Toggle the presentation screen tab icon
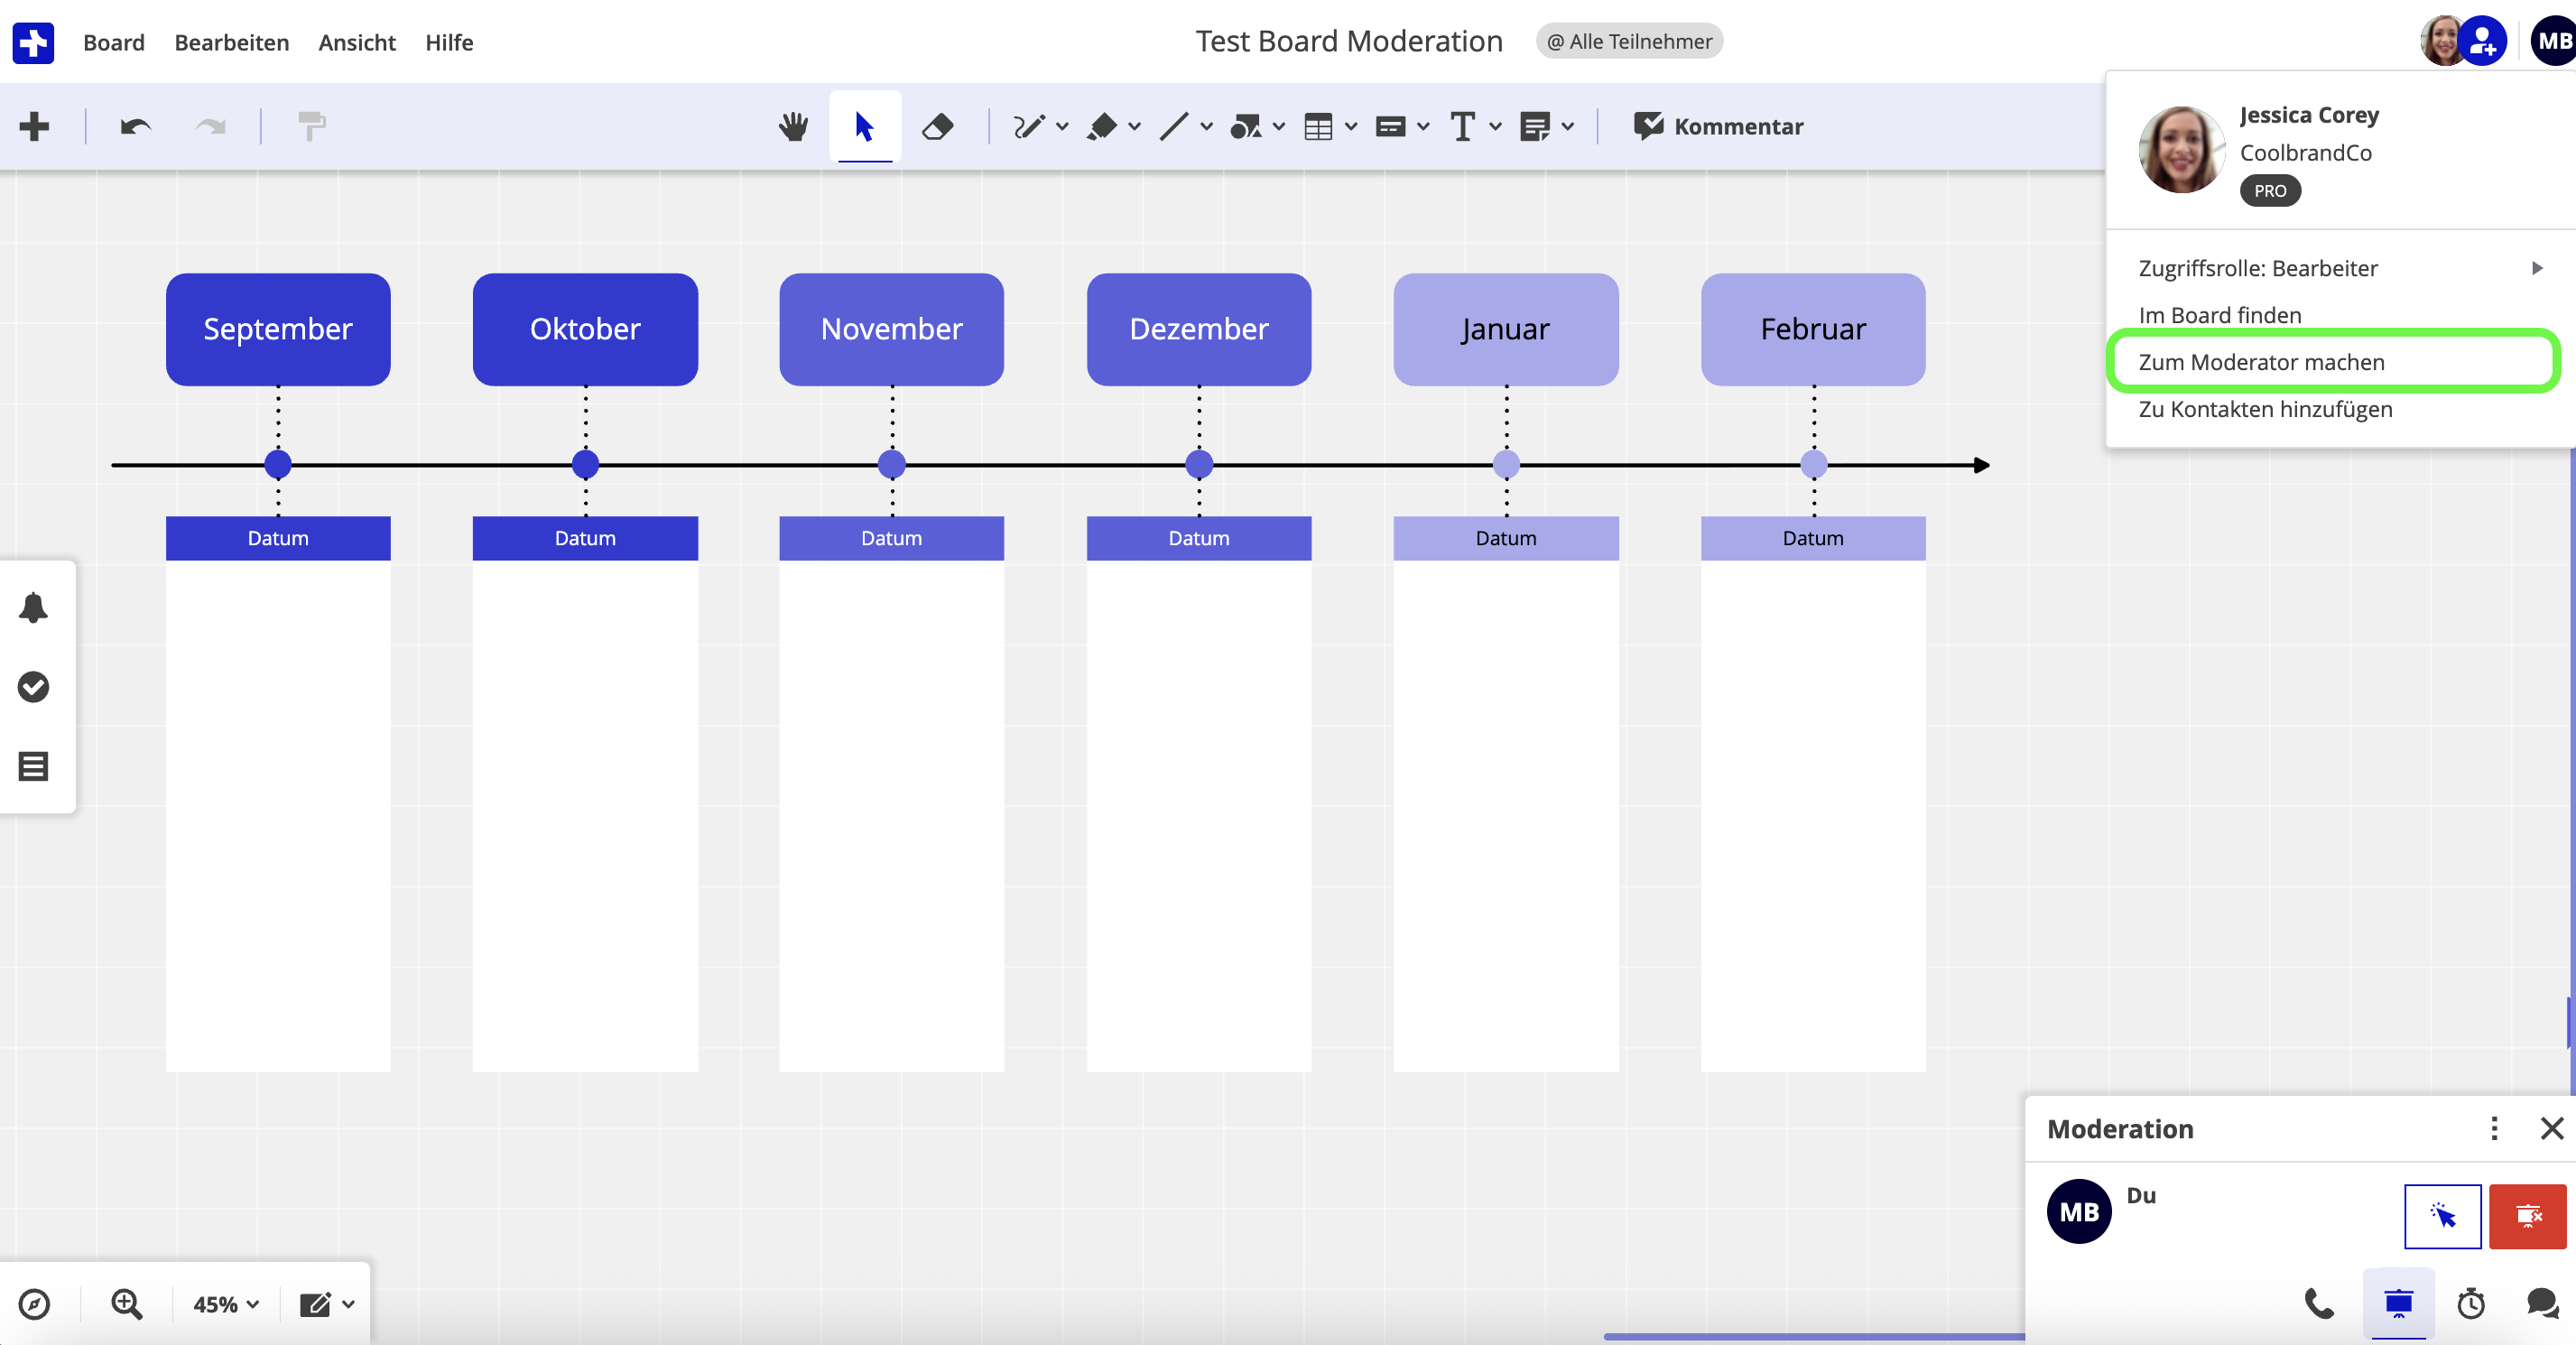The height and width of the screenshot is (1345, 2576). [x=2398, y=1303]
